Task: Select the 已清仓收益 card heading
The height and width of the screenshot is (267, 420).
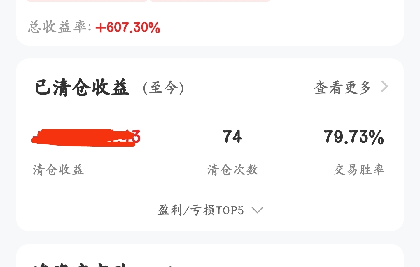Action: tap(82, 87)
